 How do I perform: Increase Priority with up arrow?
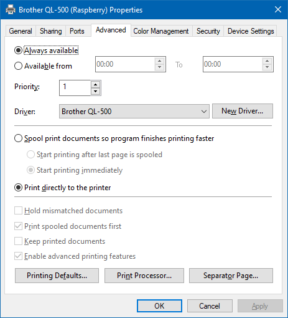[x=95, y=84]
